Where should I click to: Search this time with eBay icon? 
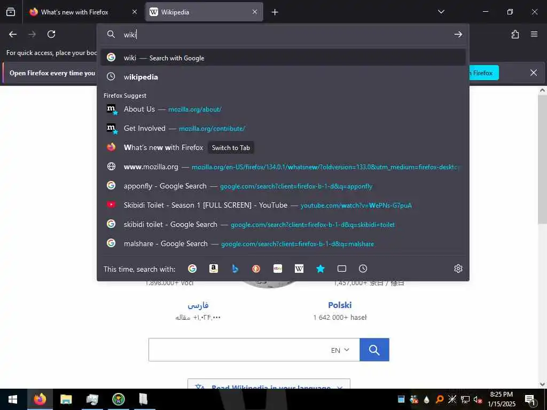click(x=278, y=269)
